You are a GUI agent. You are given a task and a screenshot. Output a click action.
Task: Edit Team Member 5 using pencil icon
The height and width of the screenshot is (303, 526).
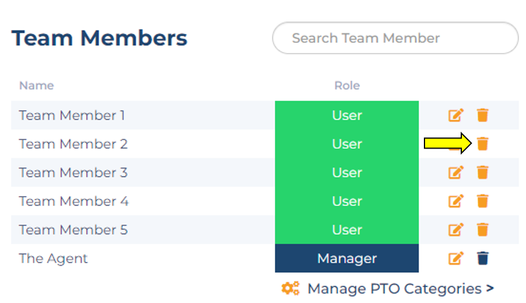coord(456,229)
